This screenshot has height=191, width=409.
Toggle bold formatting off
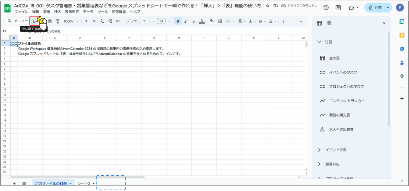coord(178,21)
